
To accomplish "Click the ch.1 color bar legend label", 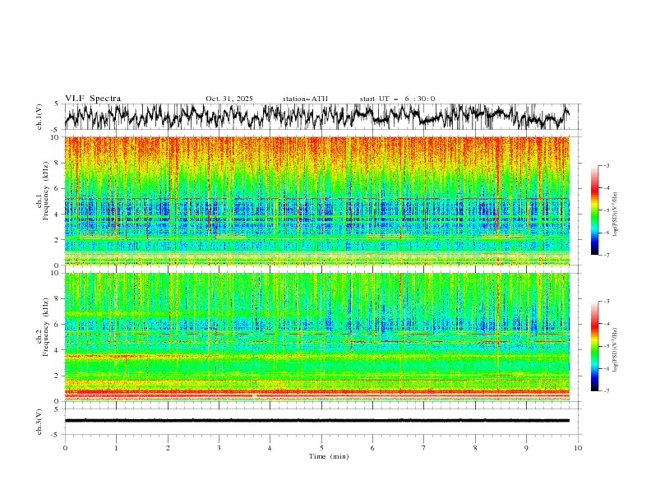I will pyautogui.click(x=616, y=215).
